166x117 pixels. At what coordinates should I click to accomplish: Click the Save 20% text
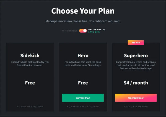(94, 32)
